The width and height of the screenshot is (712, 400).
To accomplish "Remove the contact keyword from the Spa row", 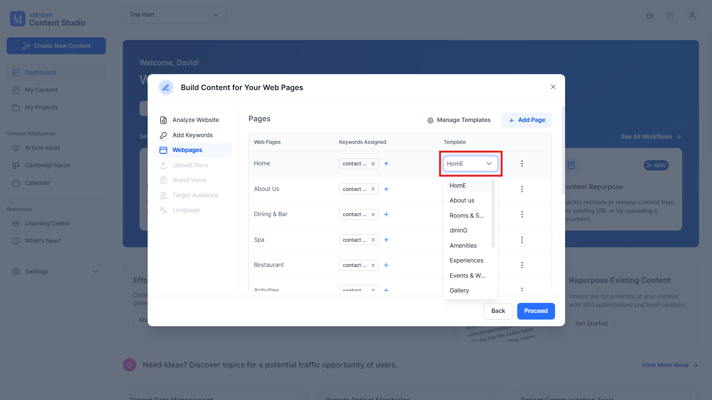I will pyautogui.click(x=373, y=240).
